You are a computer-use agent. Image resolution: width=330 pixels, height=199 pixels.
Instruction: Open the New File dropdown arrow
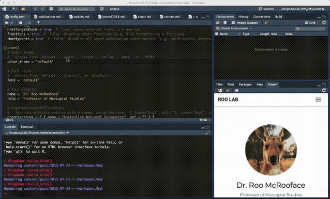click(9, 9)
